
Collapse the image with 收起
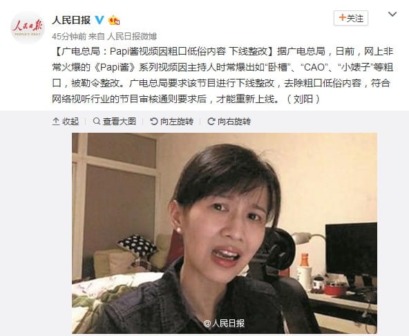(66, 122)
